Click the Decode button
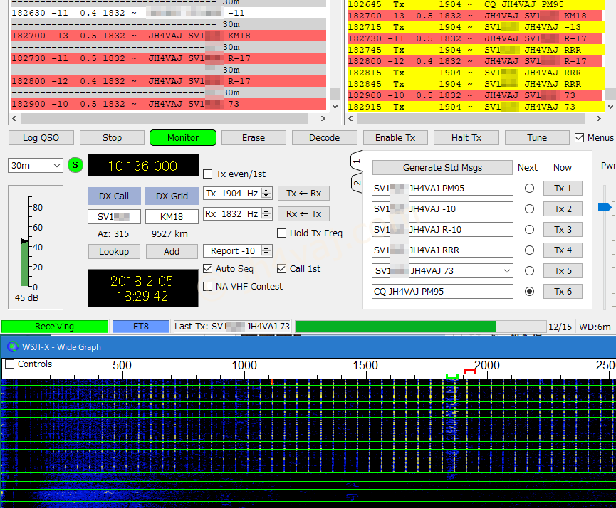The width and height of the screenshot is (616, 508). point(325,138)
